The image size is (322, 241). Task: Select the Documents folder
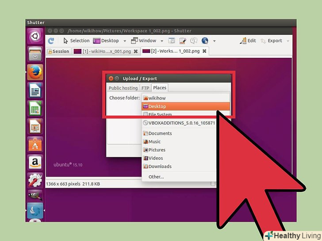[179, 133]
